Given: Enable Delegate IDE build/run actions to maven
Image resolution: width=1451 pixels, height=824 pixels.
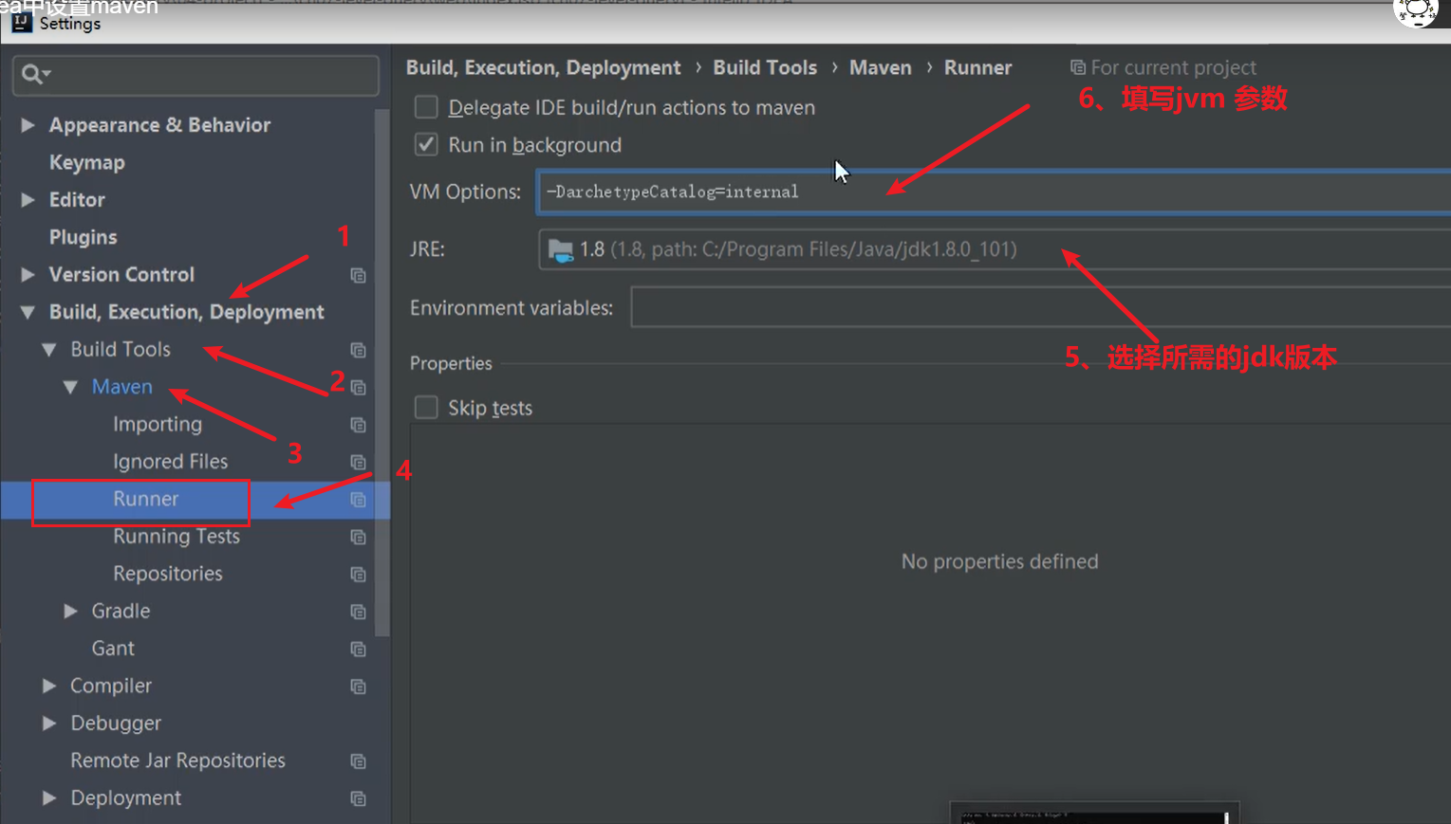Looking at the screenshot, I should tap(426, 107).
